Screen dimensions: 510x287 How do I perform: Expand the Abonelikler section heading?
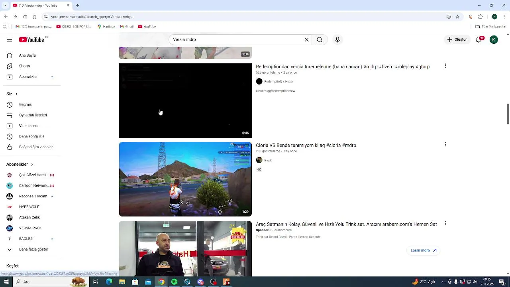click(x=20, y=164)
